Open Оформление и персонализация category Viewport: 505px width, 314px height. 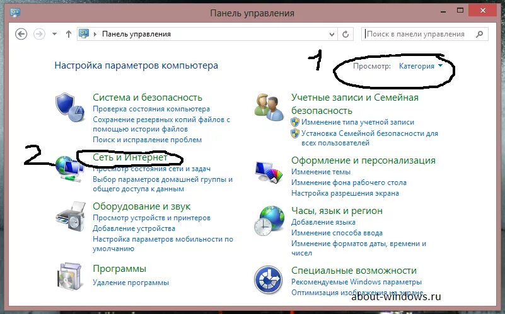(x=363, y=160)
